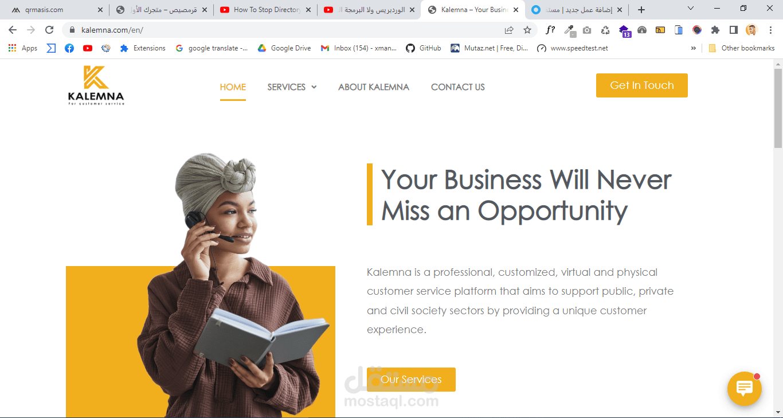Viewport: 783px width, 418px height.
Task: Click the page vertical scrollbar
Action: pyautogui.click(x=778, y=238)
